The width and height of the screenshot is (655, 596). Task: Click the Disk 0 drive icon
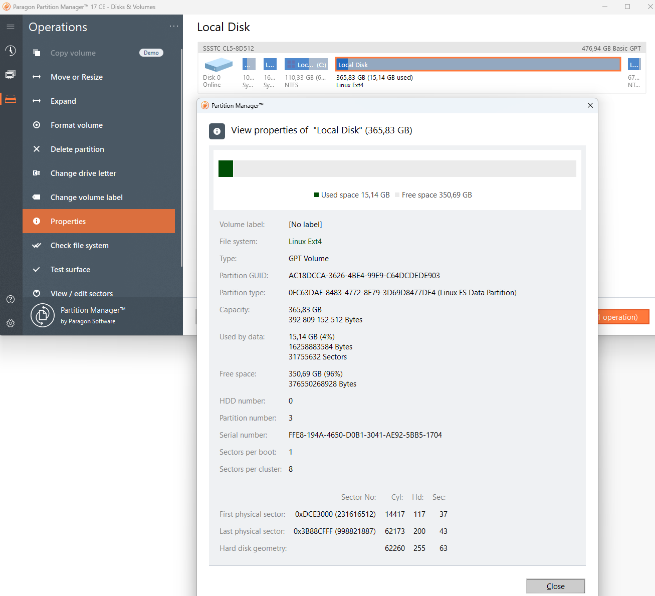tap(219, 65)
